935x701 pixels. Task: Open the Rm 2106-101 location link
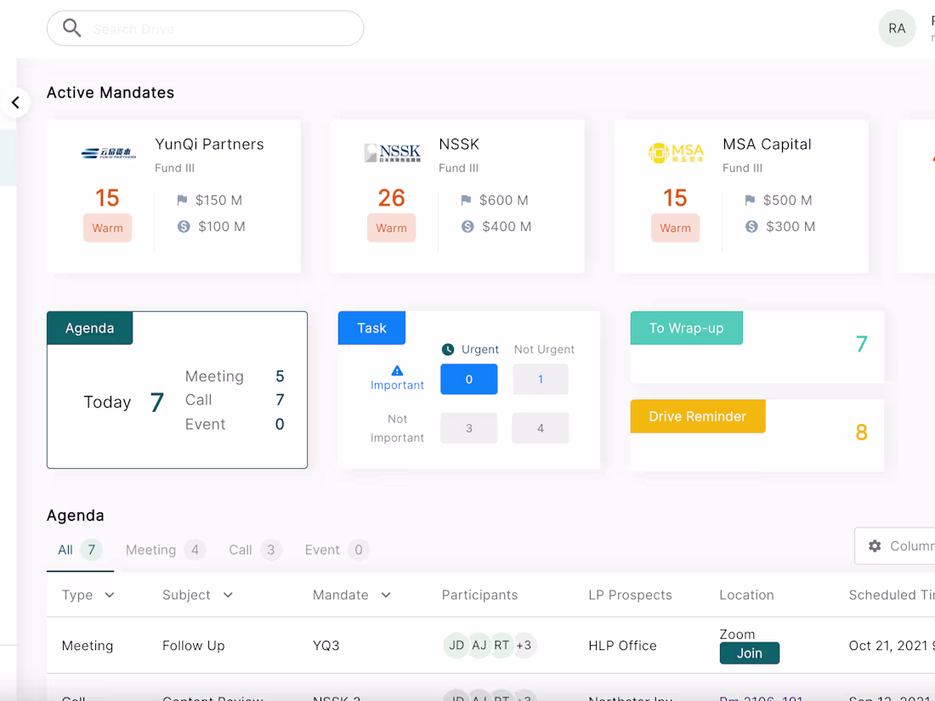[761, 698]
